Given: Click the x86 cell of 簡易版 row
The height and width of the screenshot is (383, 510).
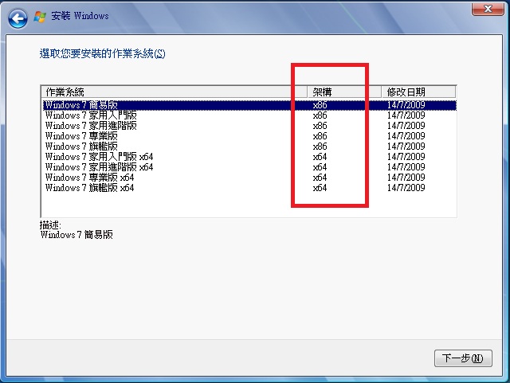Looking at the screenshot, I should pos(320,105).
